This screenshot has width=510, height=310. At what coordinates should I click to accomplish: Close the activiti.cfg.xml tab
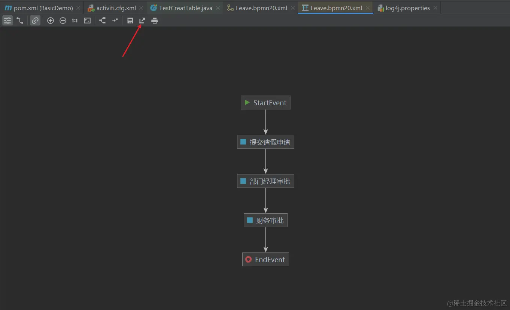pyautogui.click(x=141, y=8)
